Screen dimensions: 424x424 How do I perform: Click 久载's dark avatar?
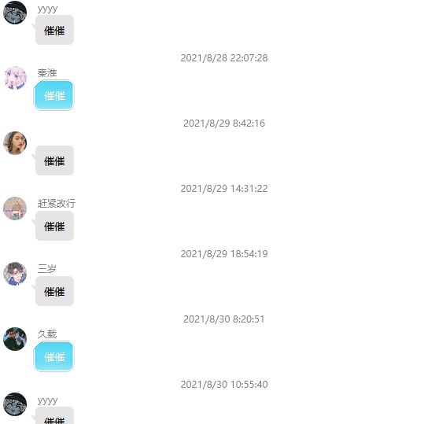click(15, 339)
